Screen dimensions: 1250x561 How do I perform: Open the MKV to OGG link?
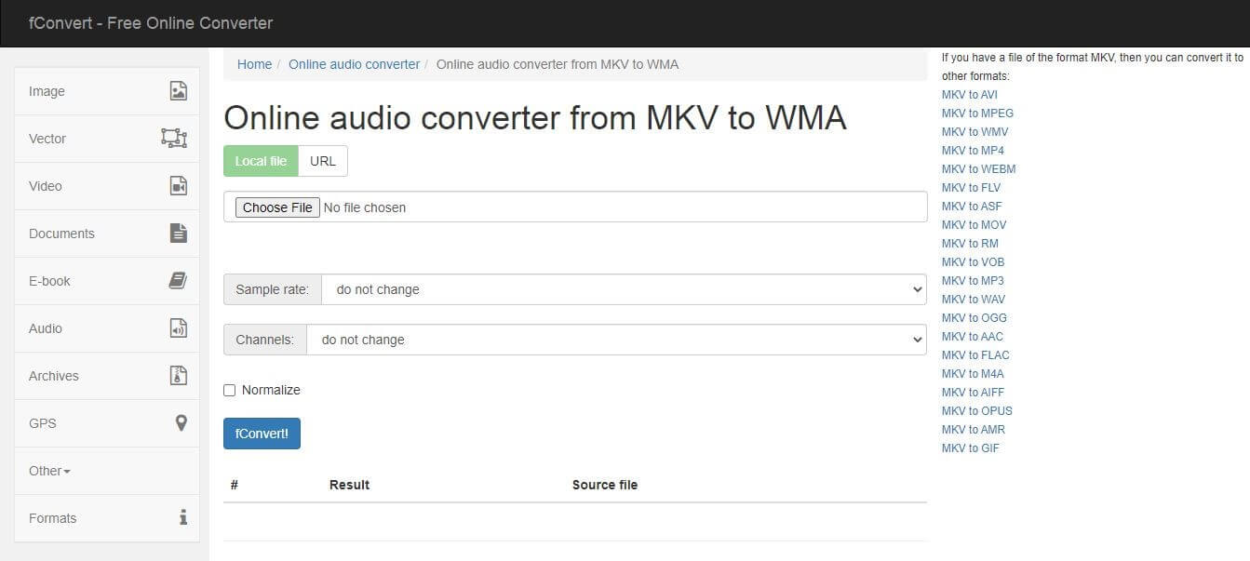[974, 318]
